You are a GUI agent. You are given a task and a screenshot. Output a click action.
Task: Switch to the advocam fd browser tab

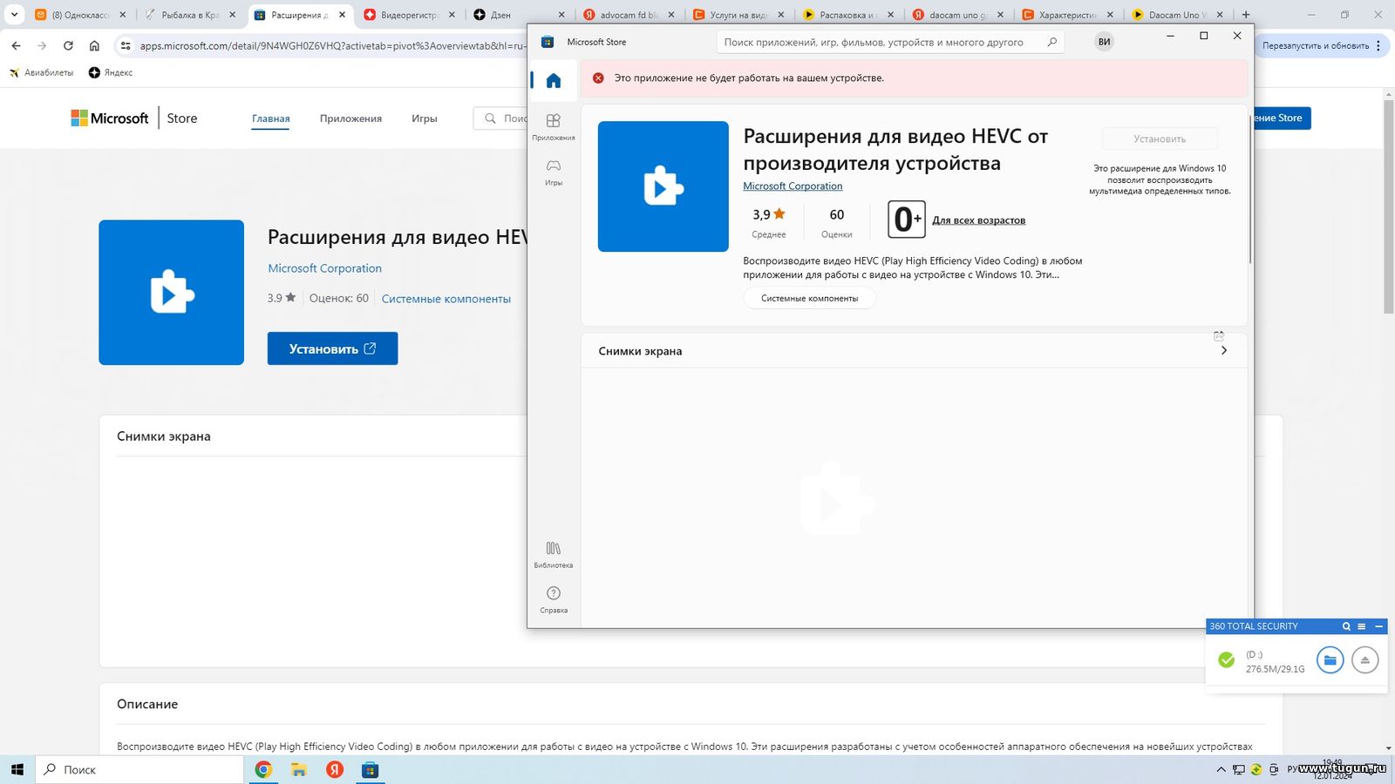(x=629, y=15)
